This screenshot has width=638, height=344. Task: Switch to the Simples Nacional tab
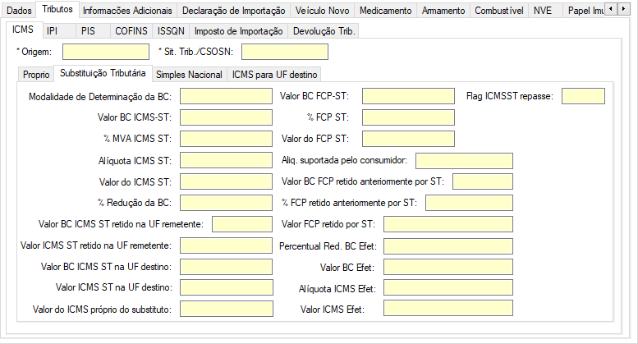point(189,75)
